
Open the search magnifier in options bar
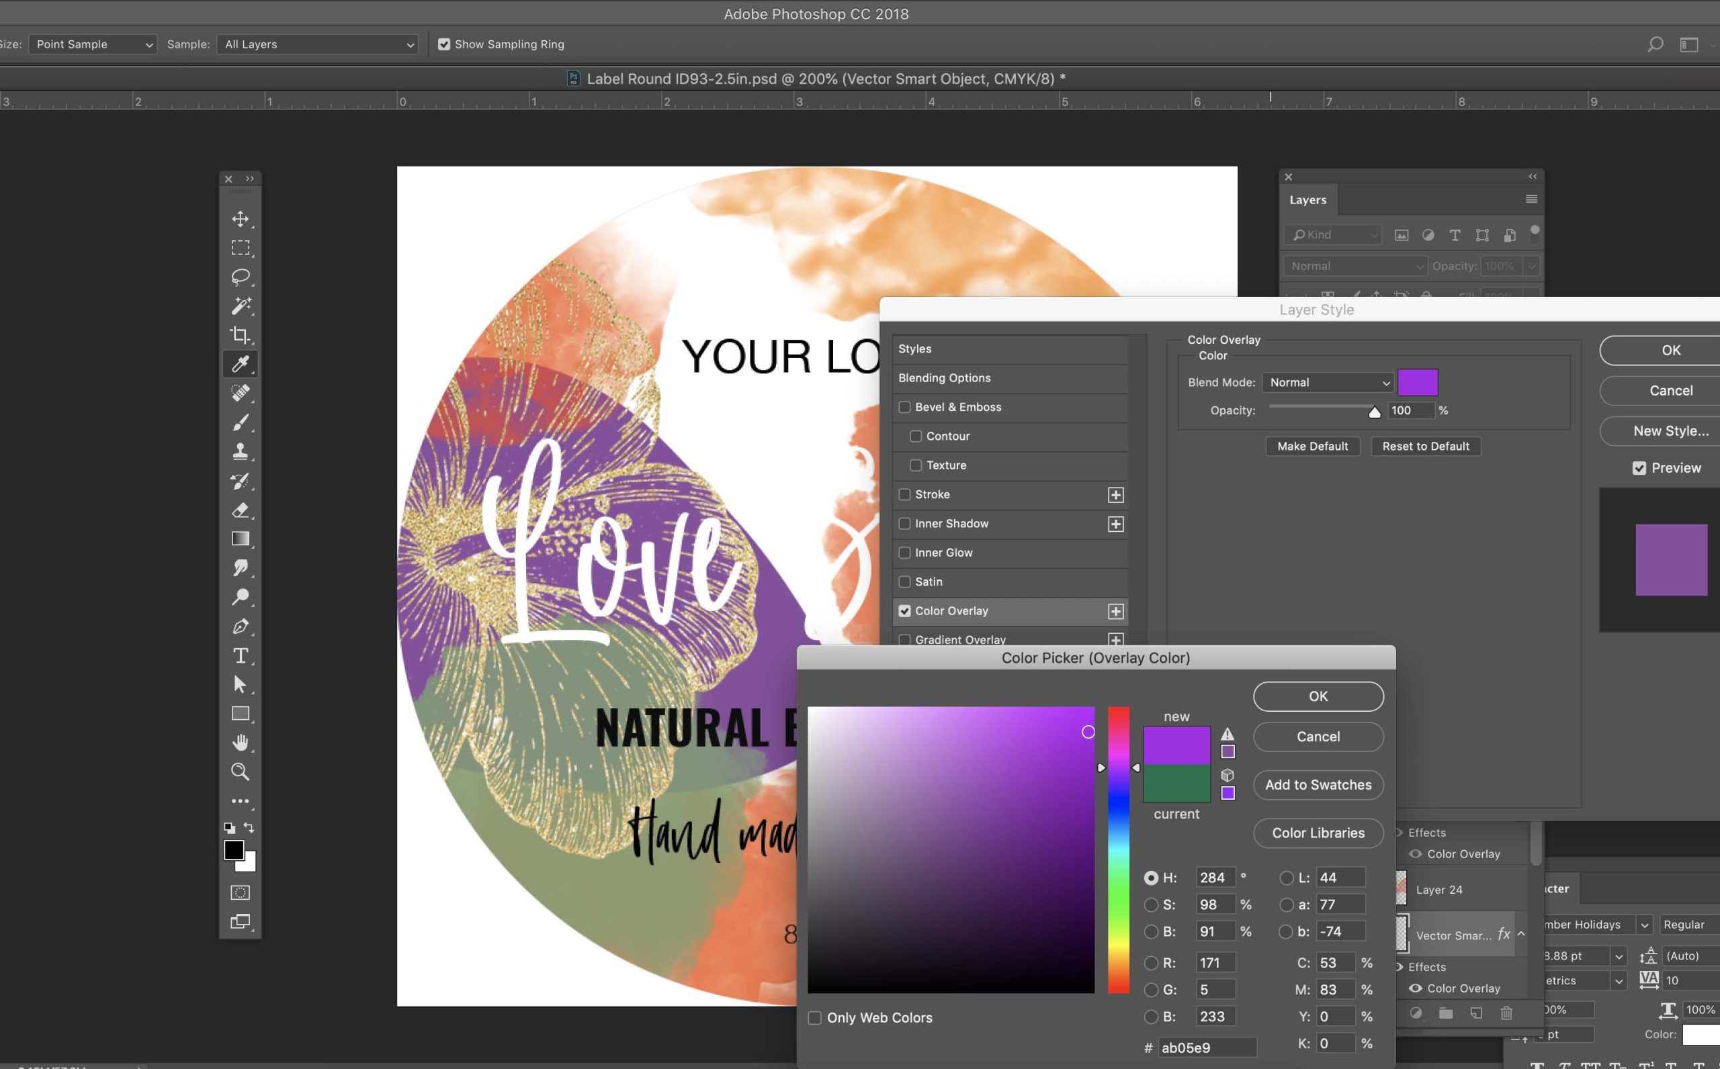pos(1655,44)
